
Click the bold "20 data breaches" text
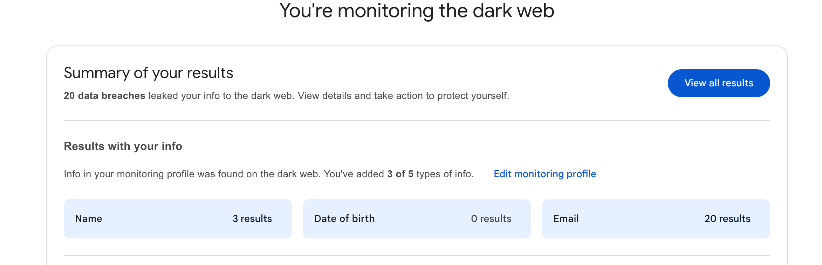104,96
